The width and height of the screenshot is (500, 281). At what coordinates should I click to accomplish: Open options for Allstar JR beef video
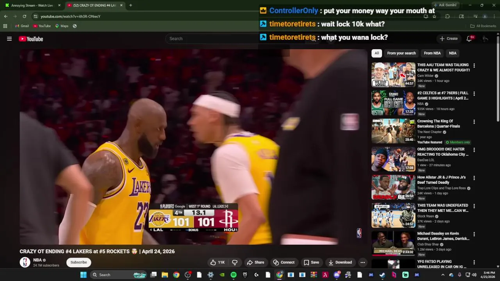click(474, 178)
